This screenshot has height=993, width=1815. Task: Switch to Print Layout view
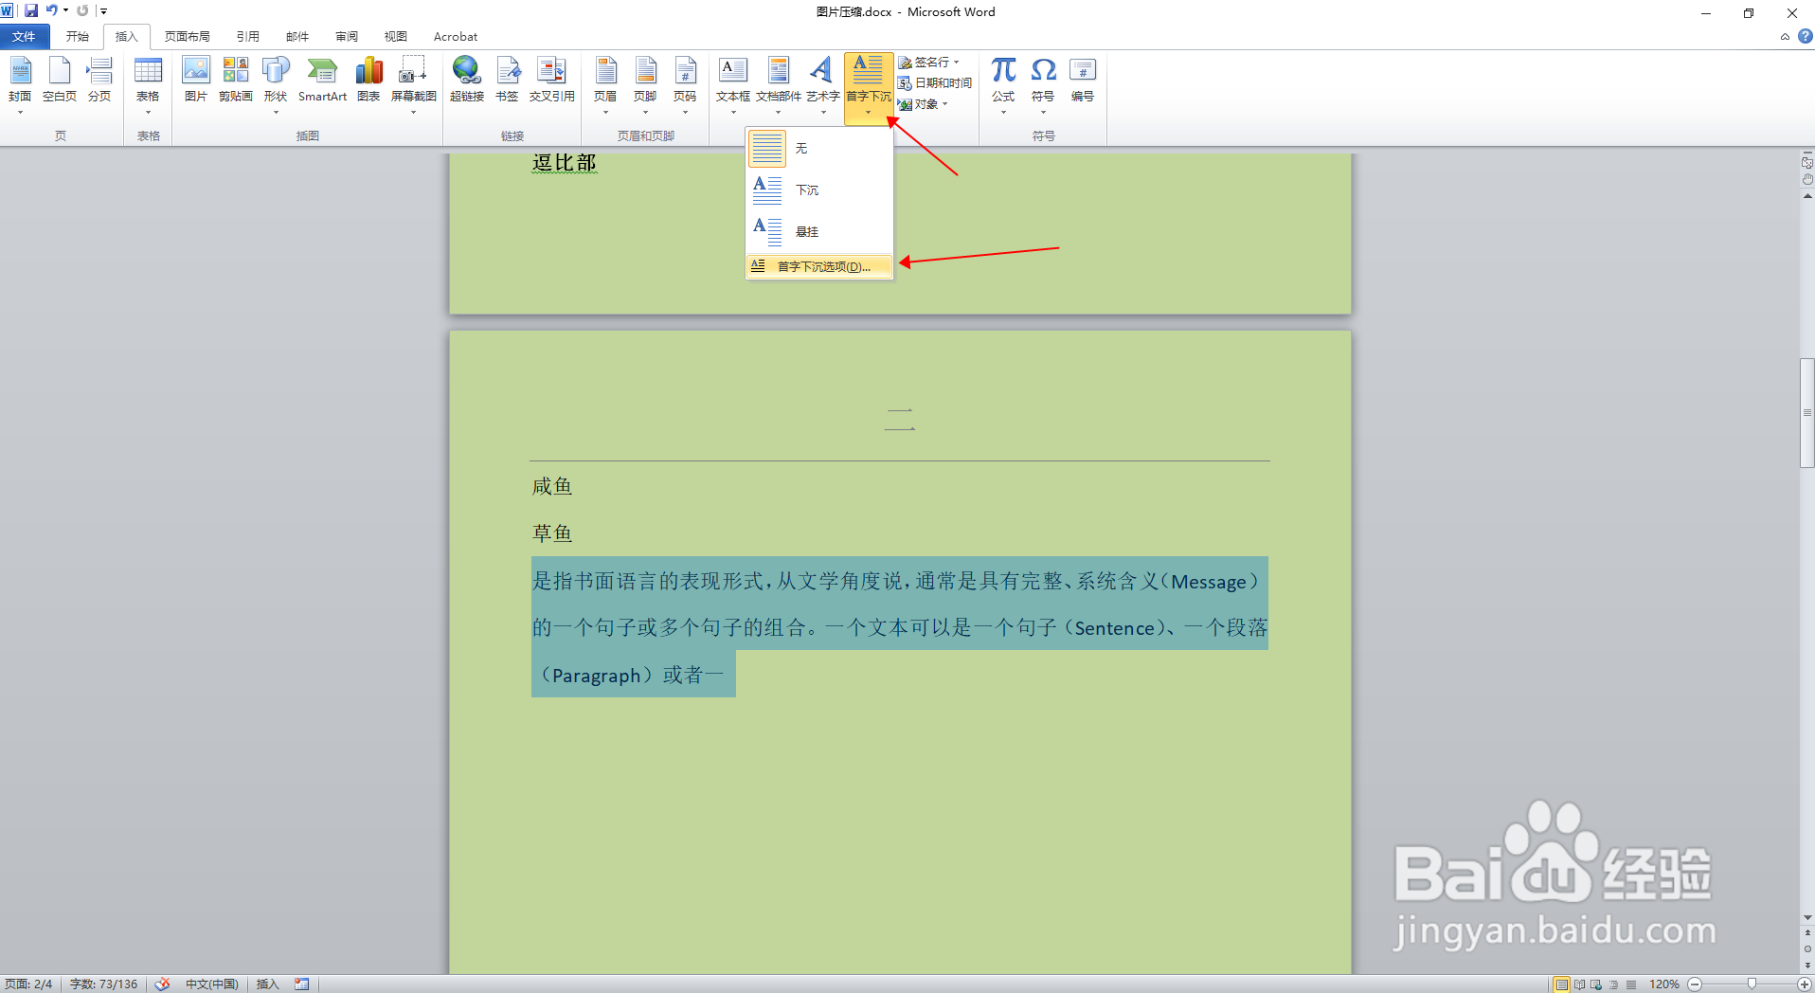coord(1561,984)
